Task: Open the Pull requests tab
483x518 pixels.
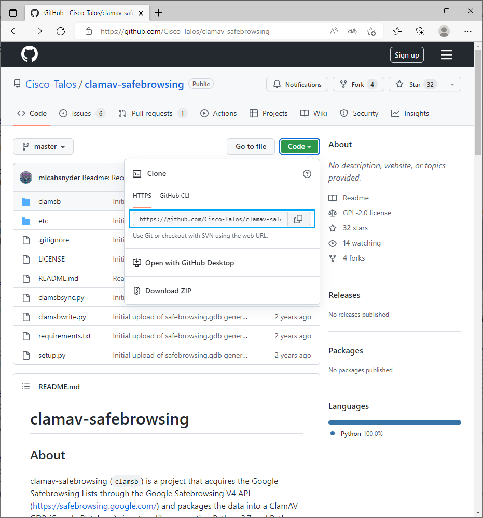Action: tap(153, 113)
